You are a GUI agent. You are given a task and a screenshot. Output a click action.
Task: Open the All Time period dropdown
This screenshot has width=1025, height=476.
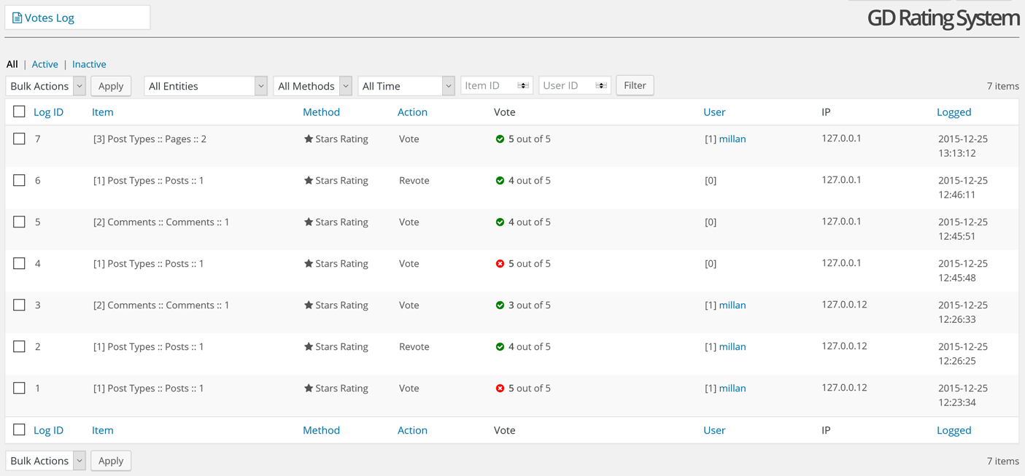click(x=406, y=86)
